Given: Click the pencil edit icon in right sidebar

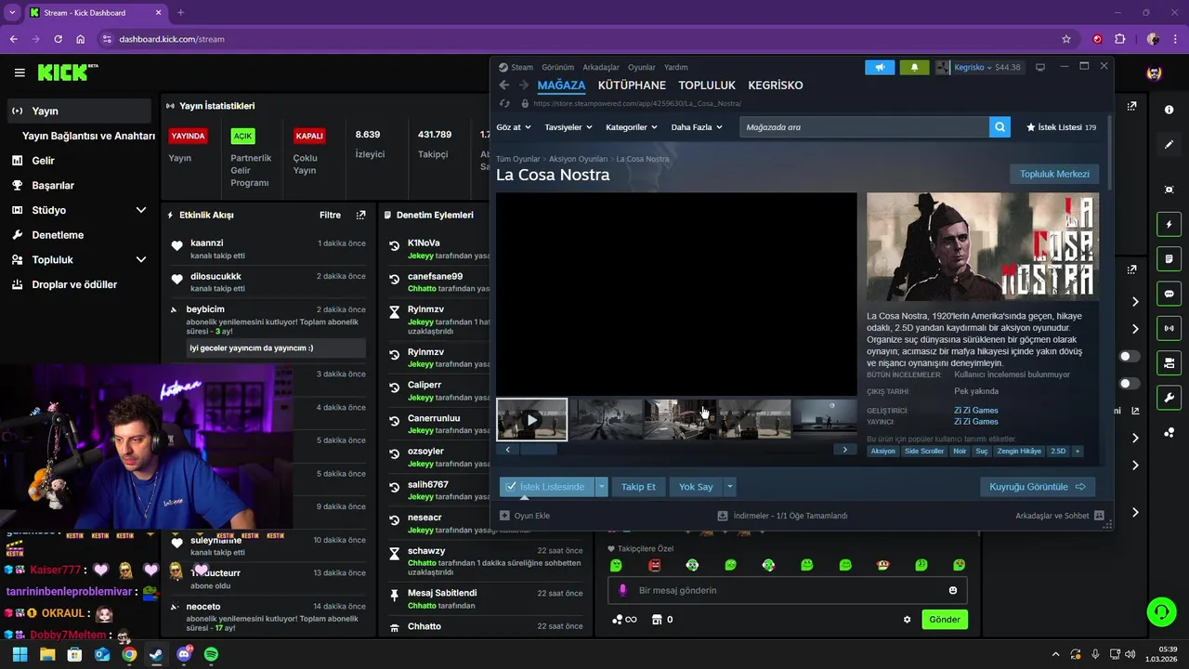Looking at the screenshot, I should click(x=1169, y=145).
